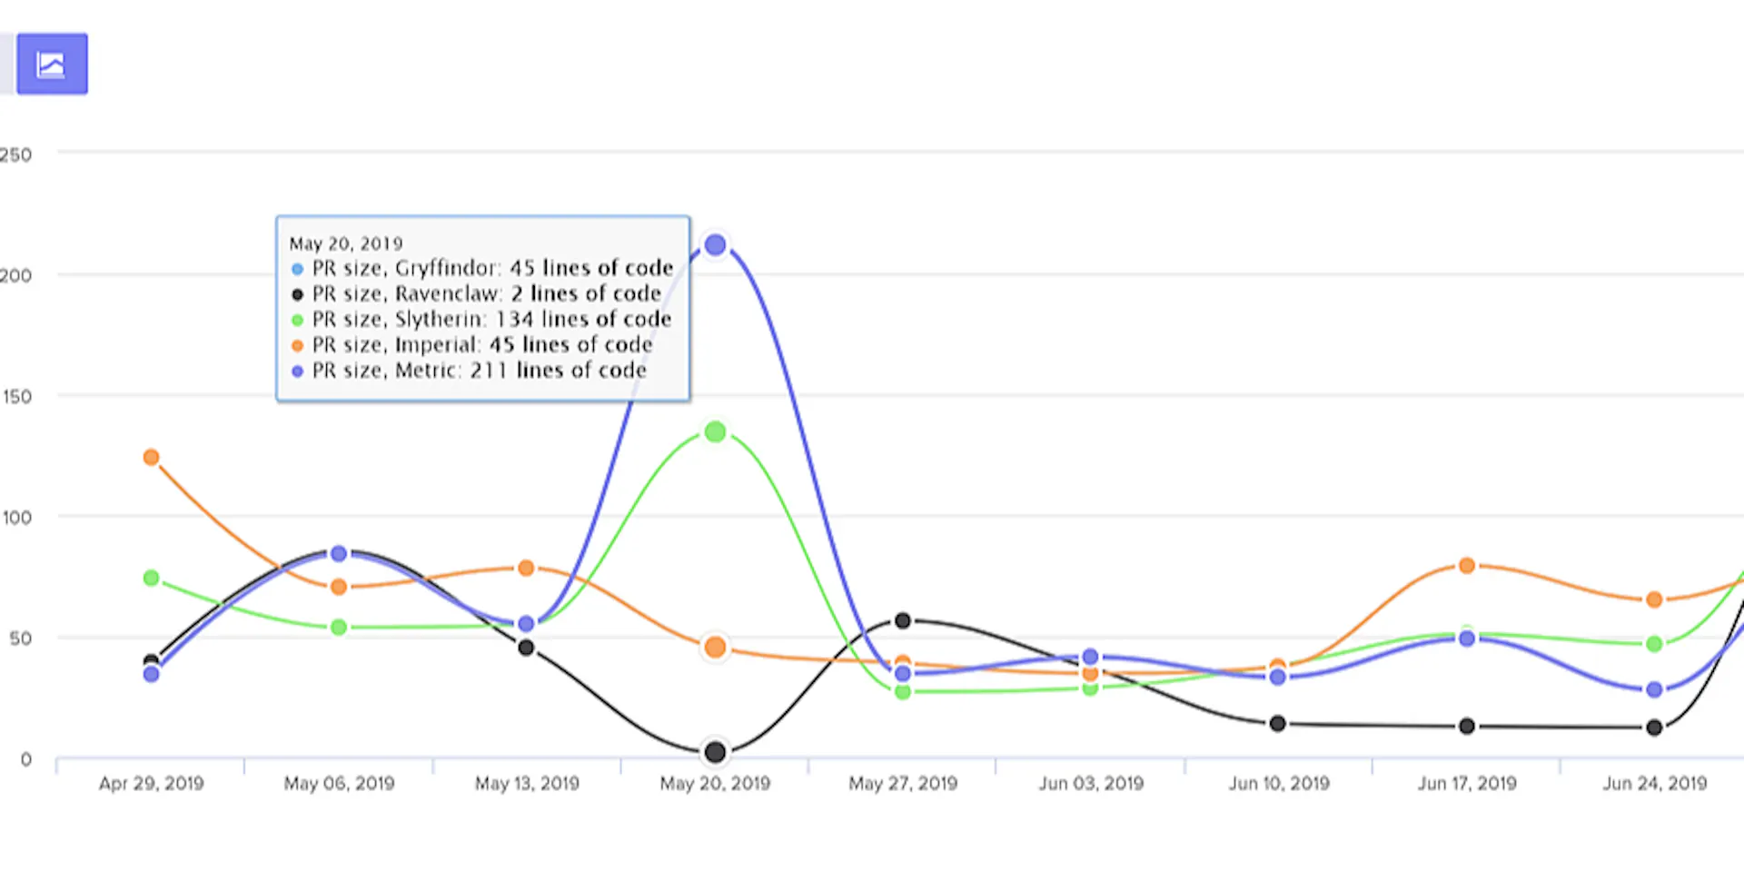Click the May 20, 2019 axis label
The image size is (1744, 871).
tap(715, 783)
